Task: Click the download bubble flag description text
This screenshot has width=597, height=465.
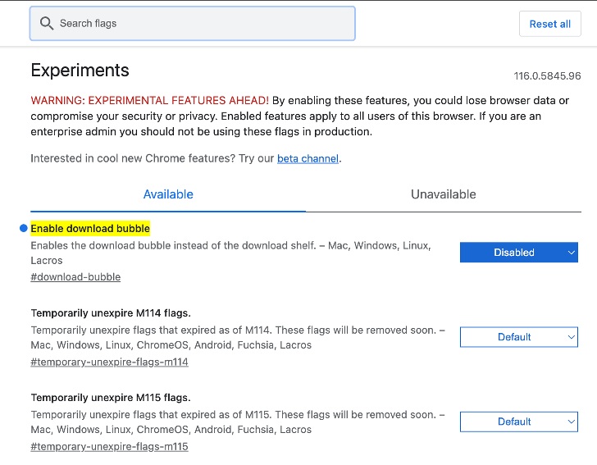Action: (230, 246)
